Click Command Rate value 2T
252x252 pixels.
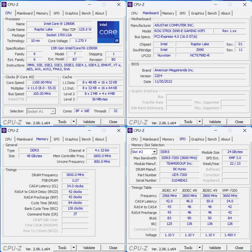click(x=75, y=214)
